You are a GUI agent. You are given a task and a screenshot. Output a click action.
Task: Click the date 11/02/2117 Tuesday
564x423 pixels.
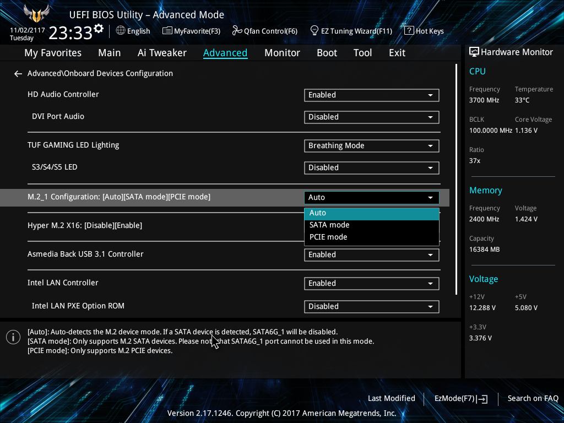(28, 34)
